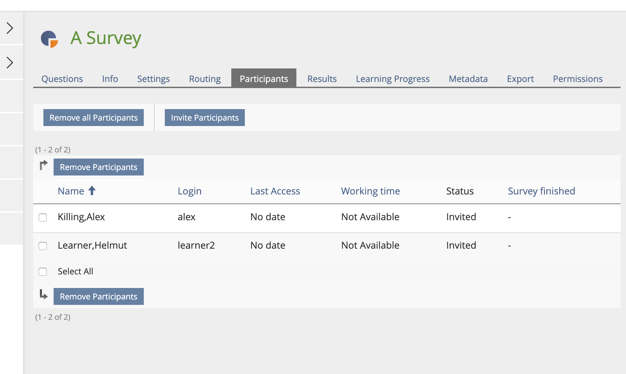Click Remove all Participants button
The width and height of the screenshot is (626, 374).
pyautogui.click(x=94, y=118)
